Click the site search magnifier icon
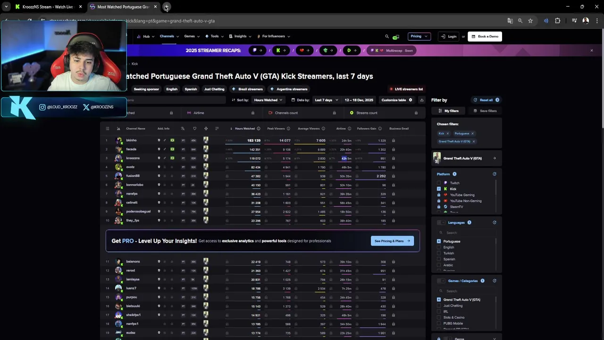604x340 pixels. 387,36
